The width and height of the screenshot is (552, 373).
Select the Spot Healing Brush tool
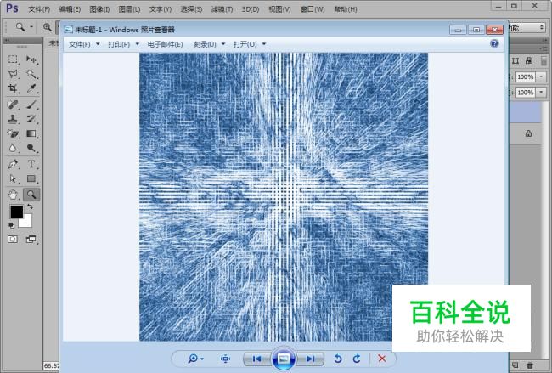coord(13,105)
